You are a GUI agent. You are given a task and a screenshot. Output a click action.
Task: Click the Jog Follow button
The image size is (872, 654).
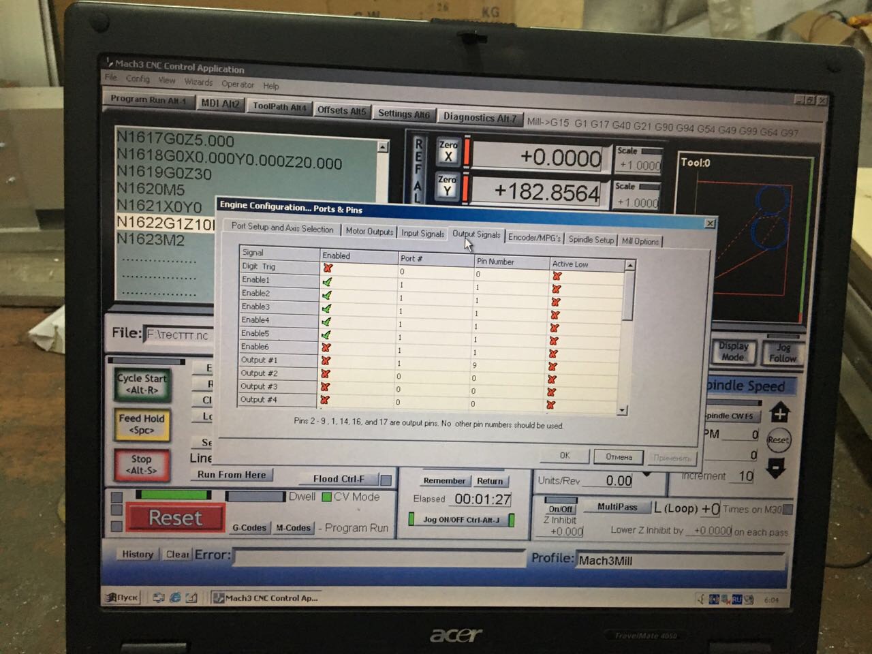coord(783,352)
